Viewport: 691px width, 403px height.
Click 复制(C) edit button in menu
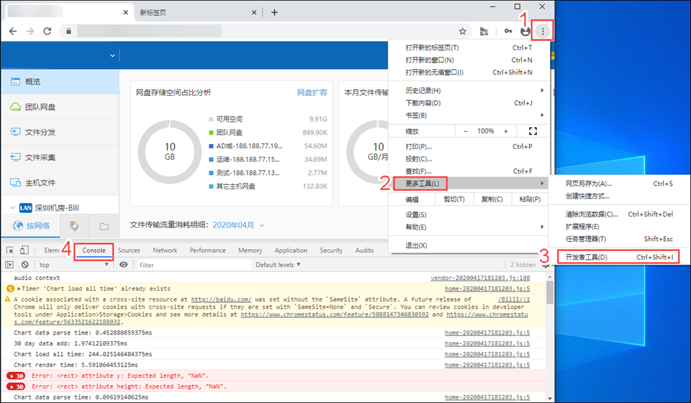pos(492,199)
